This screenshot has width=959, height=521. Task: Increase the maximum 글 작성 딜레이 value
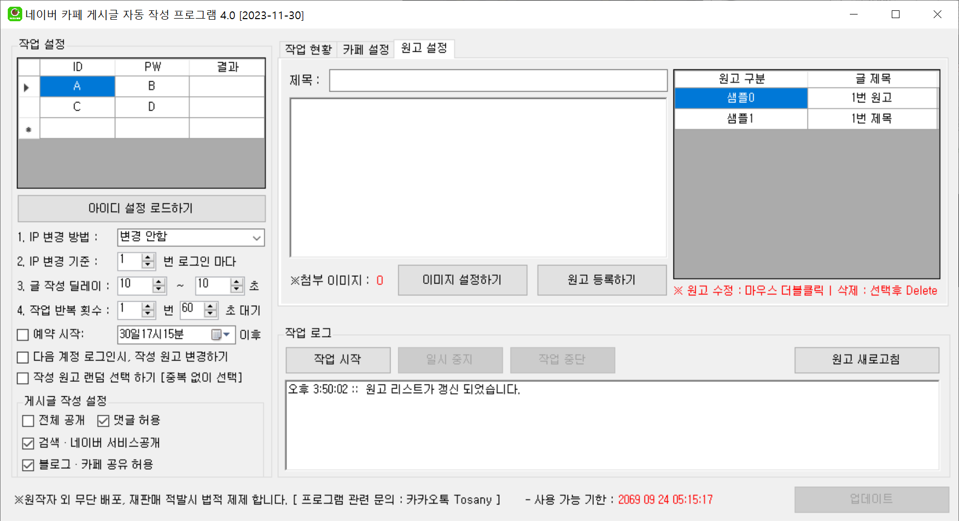click(237, 281)
